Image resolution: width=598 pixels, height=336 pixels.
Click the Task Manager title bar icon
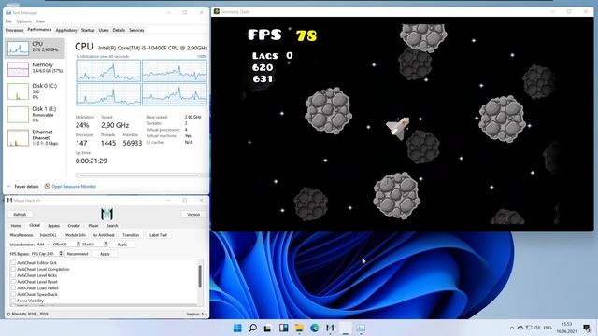click(x=8, y=12)
